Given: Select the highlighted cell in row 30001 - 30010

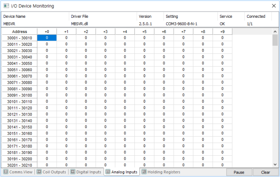Looking at the screenshot, I should (47, 38).
